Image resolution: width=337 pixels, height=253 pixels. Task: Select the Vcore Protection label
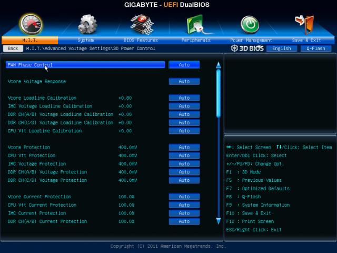[29, 148]
